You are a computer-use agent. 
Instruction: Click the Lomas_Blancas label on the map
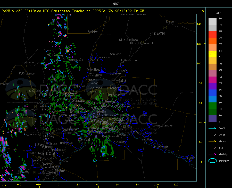point(162,125)
